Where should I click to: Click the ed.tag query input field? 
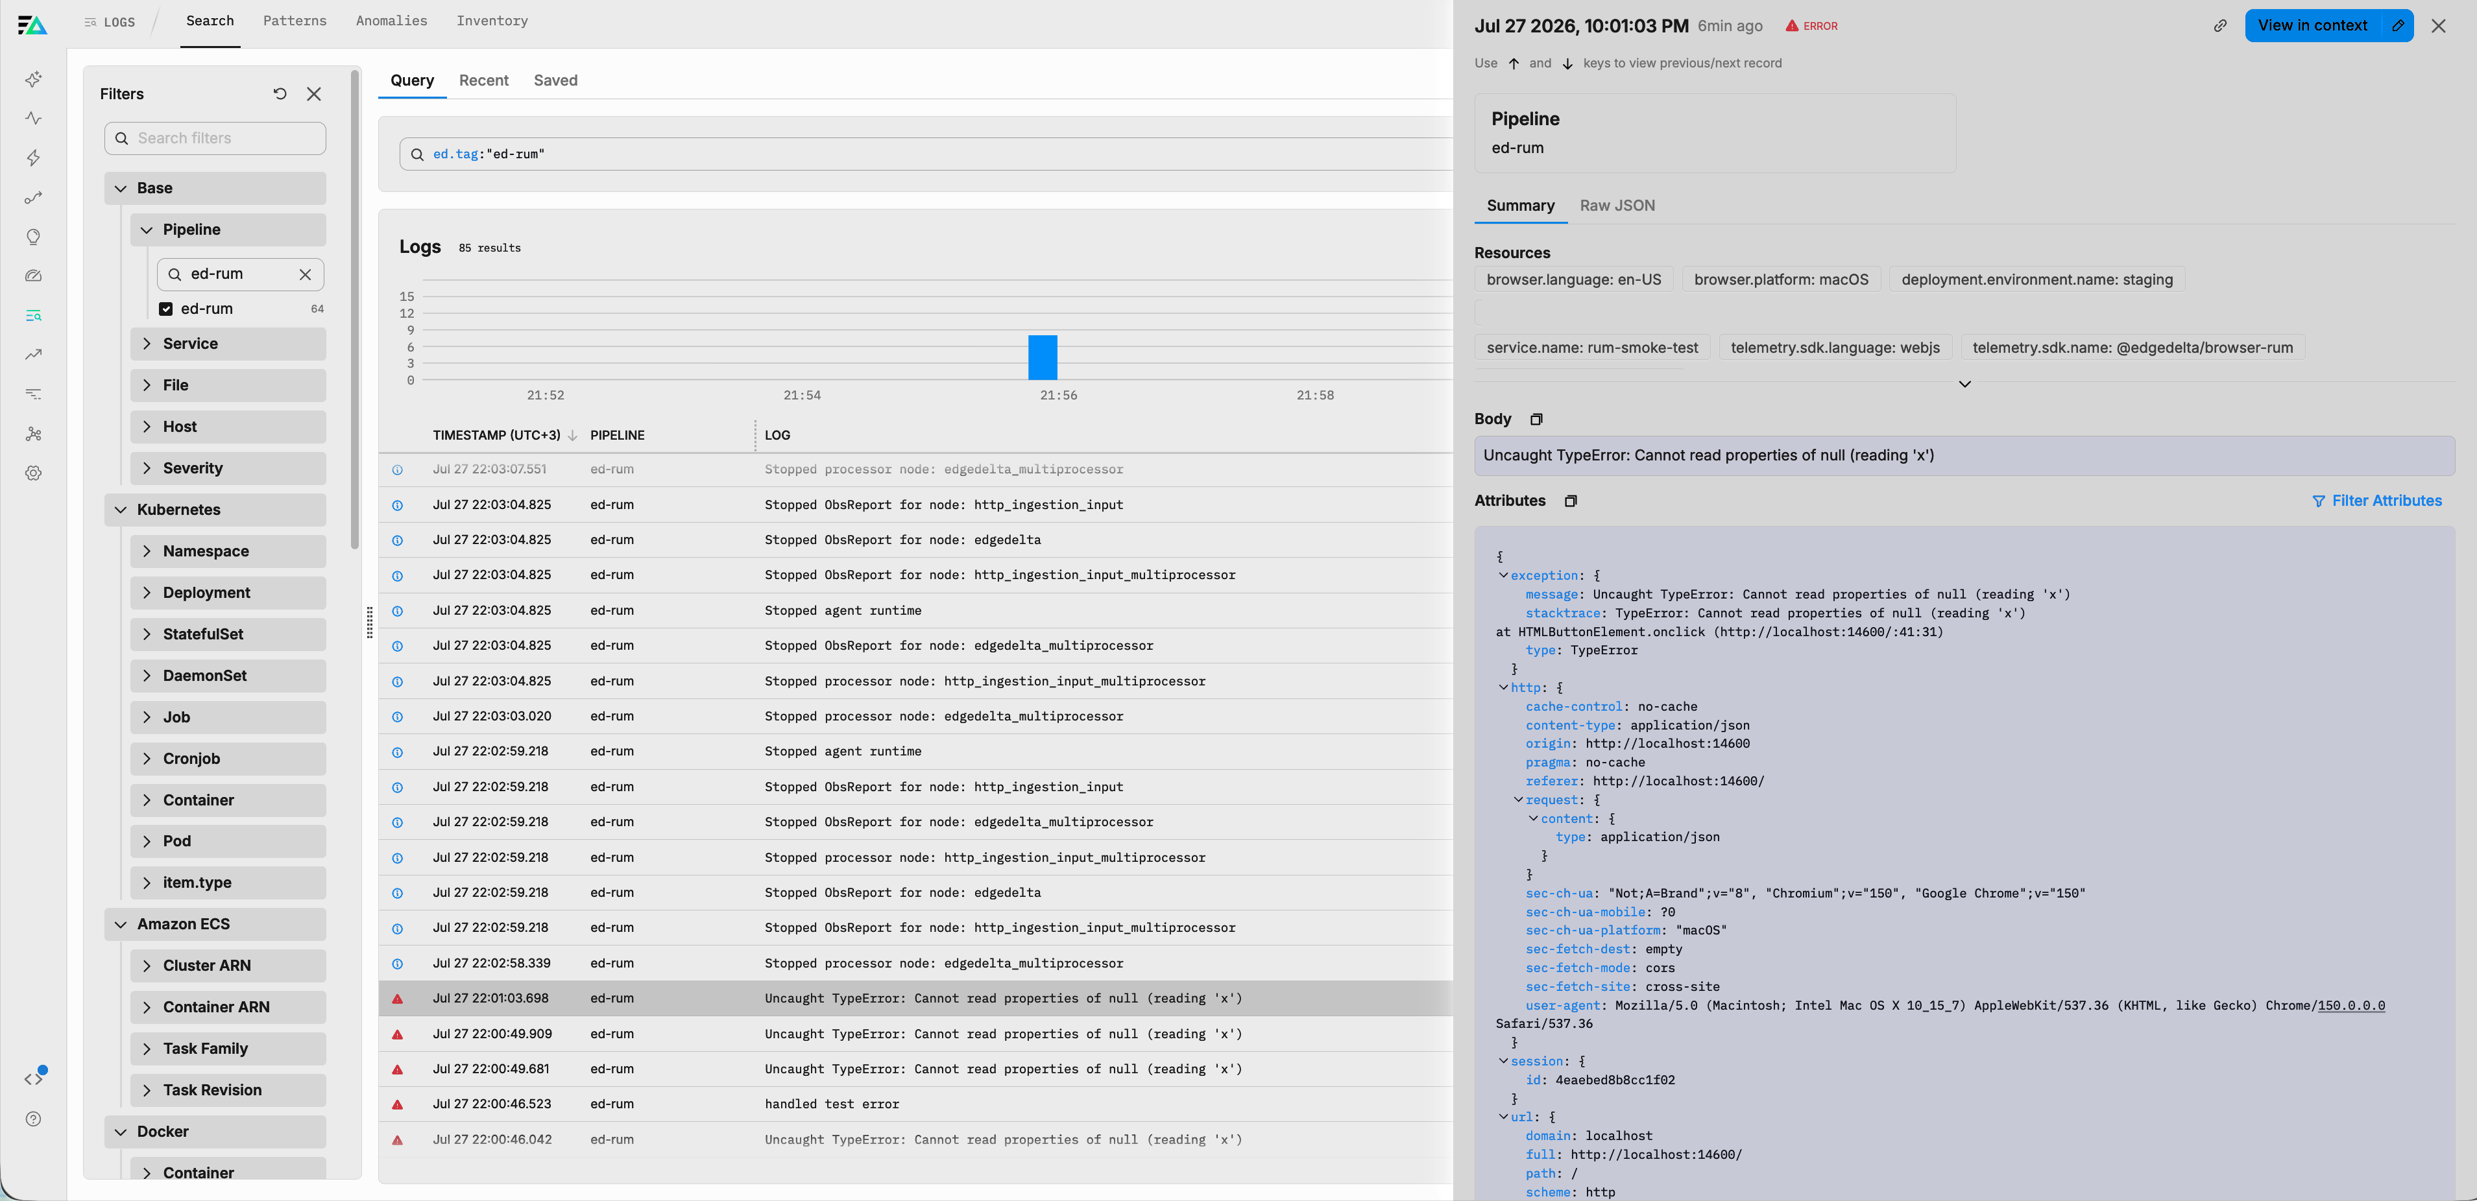click(x=925, y=154)
